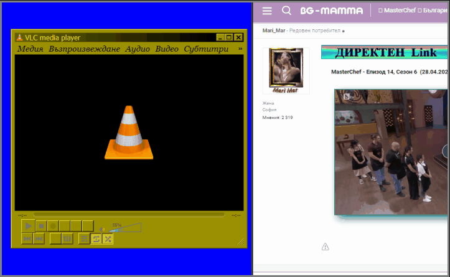Screen dimensions: 450x277
Task: Skip to next media track
Action: (x=39, y=238)
